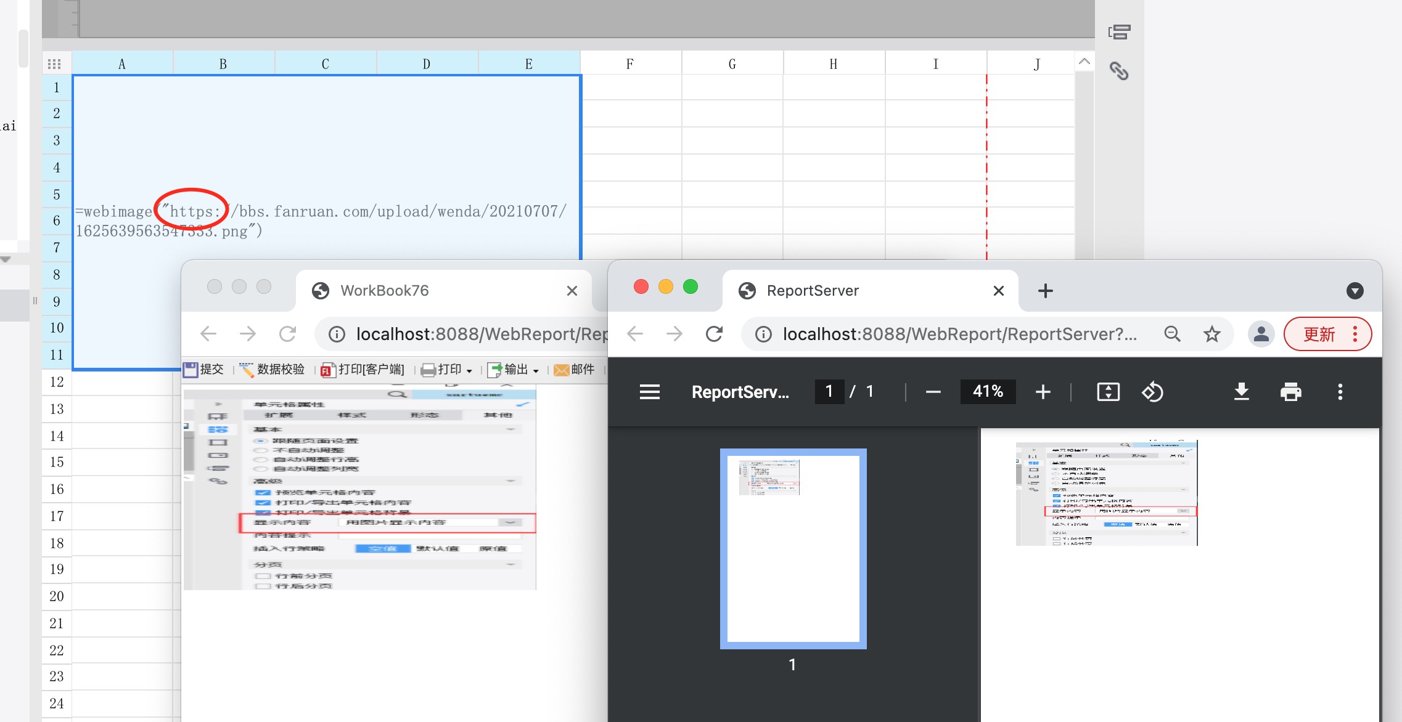Open the 输出 export dropdown

(x=514, y=370)
